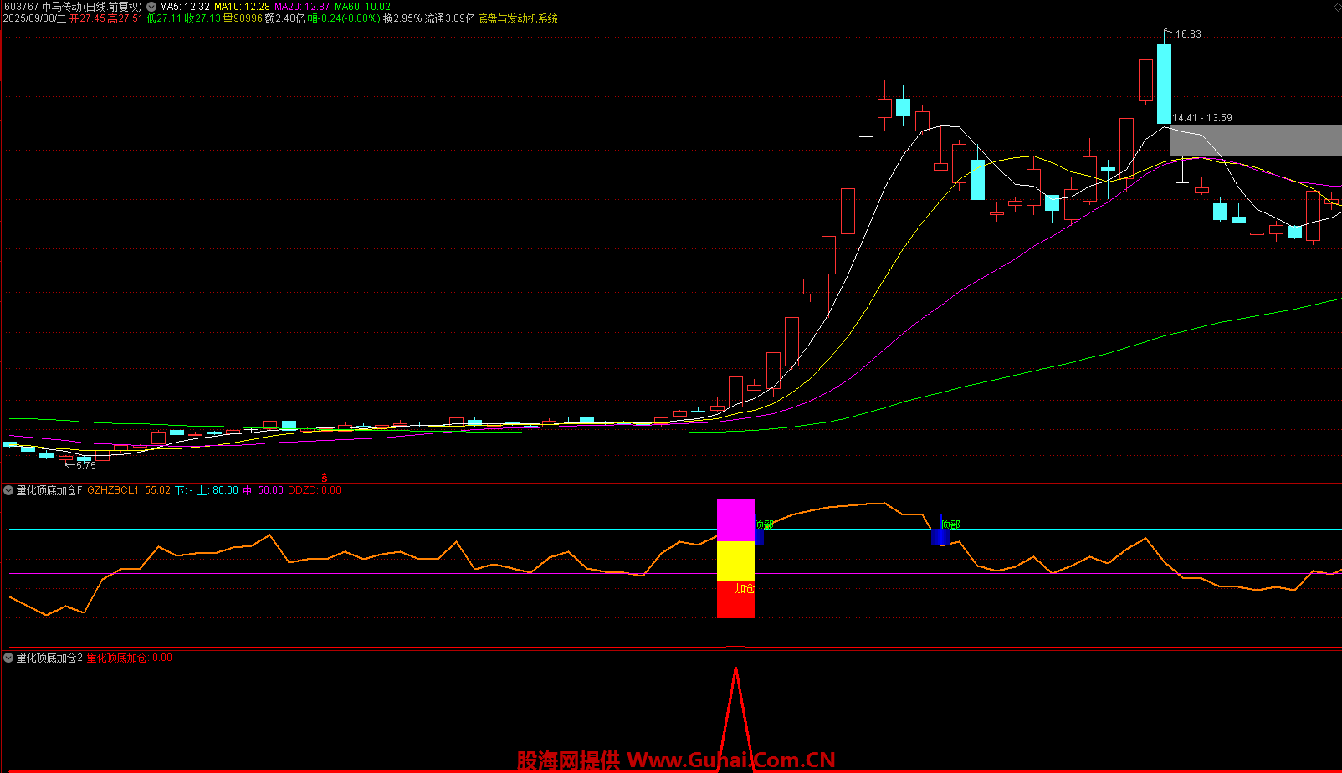The image size is (1342, 773).
Task: Click the Www.Guhai.Com.CN watermark link
Action: (730, 760)
